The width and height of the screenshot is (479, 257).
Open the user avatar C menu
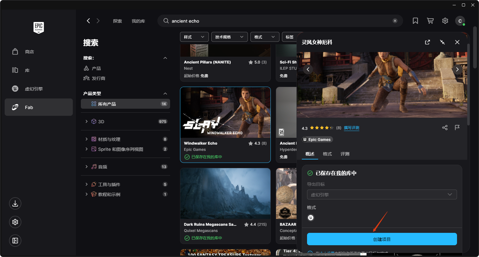pyautogui.click(x=460, y=21)
